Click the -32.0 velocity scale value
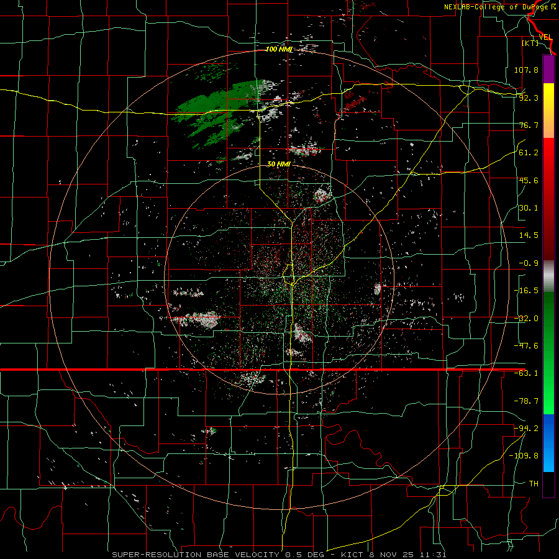The height and width of the screenshot is (559, 559). click(x=526, y=319)
